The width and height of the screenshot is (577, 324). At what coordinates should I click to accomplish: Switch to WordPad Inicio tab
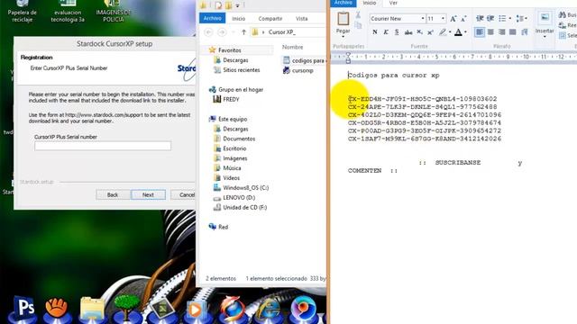tap(370, 3)
